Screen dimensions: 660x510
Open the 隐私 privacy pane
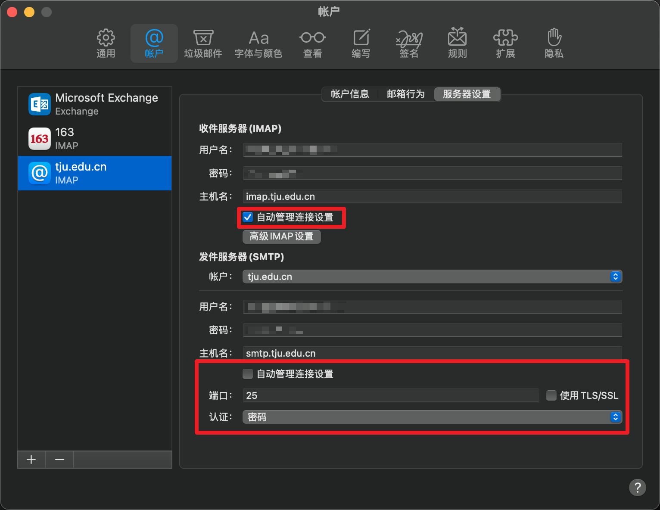[554, 44]
